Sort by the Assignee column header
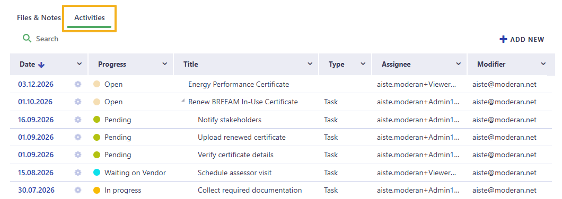This screenshot has width=562, height=199. (x=396, y=65)
